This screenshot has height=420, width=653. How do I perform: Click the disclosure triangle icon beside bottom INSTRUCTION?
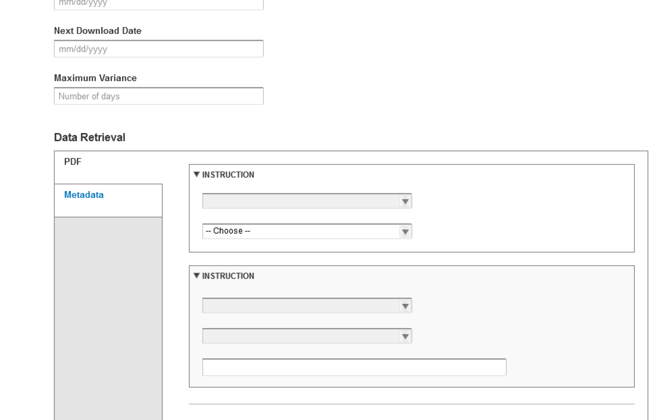tap(197, 276)
